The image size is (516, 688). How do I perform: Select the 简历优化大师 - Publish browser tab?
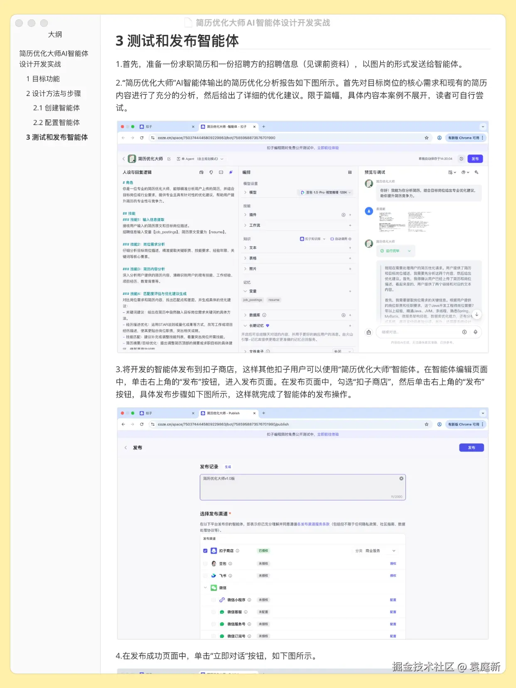point(228,413)
